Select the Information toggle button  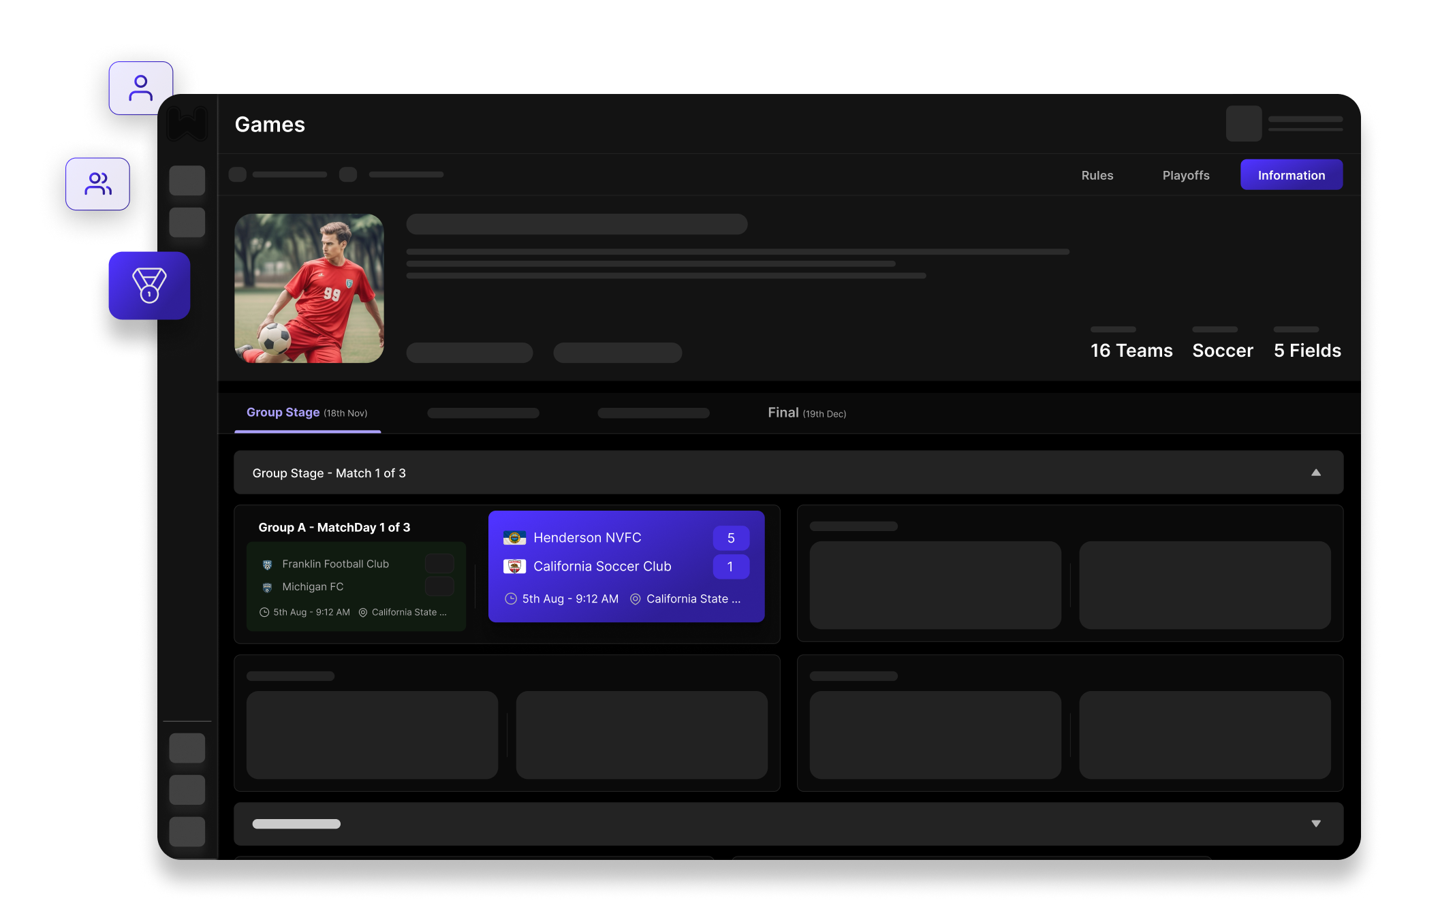click(1291, 175)
